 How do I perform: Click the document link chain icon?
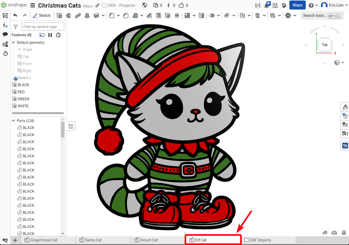click(97, 5)
